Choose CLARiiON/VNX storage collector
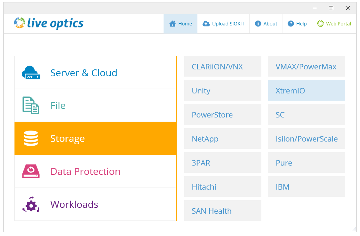Screen dimensions: 360x236 (222, 66)
